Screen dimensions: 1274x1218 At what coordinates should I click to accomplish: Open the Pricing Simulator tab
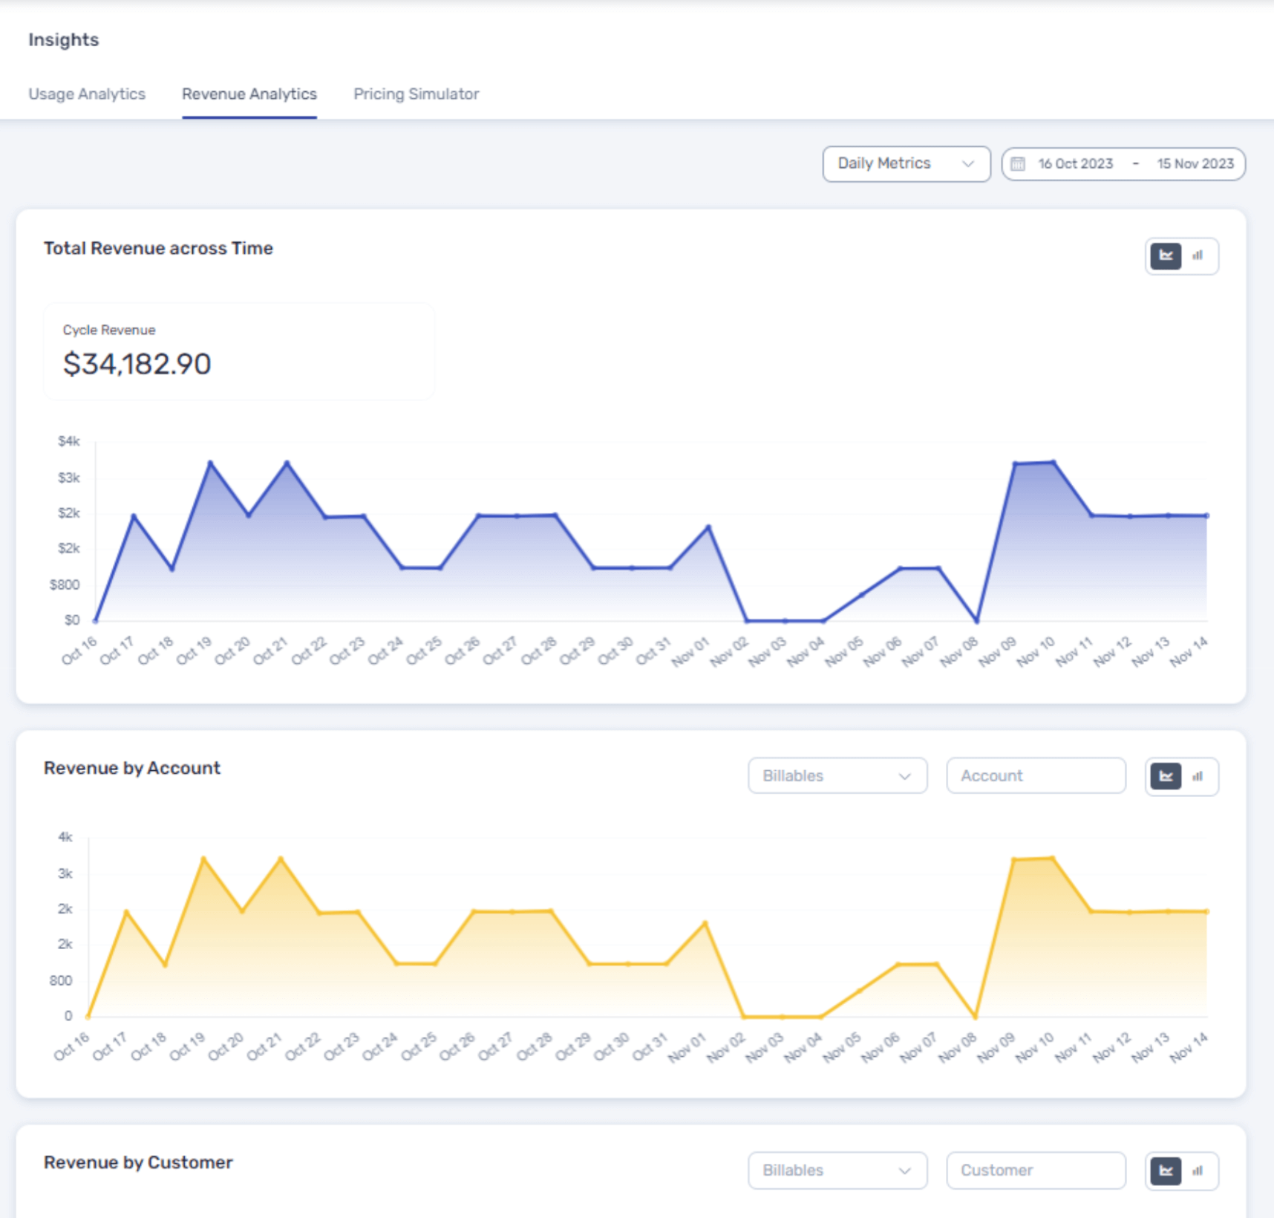pyautogui.click(x=416, y=94)
